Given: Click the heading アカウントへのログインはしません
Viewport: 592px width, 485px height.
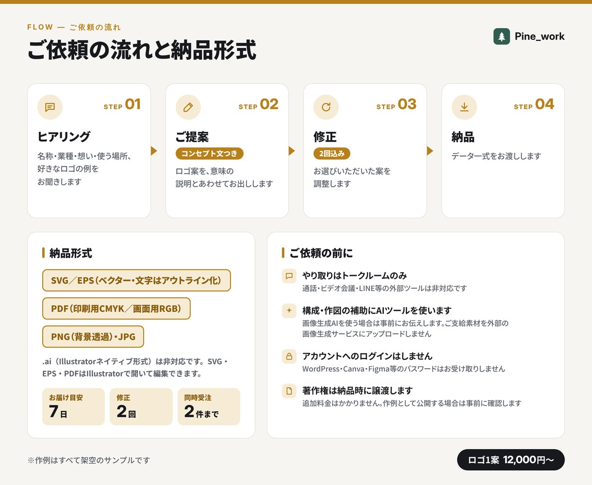Looking at the screenshot, I should (367, 356).
